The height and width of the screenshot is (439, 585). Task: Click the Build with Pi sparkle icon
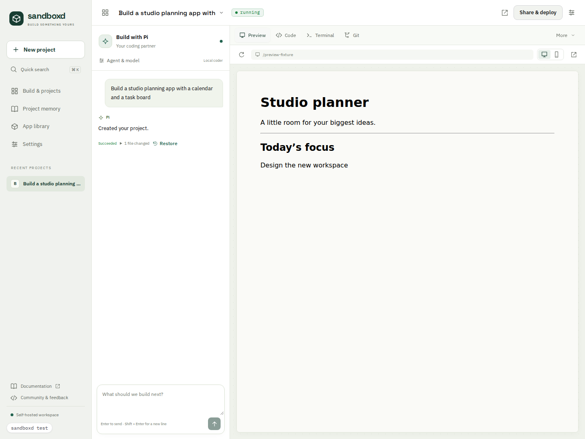coord(106,41)
